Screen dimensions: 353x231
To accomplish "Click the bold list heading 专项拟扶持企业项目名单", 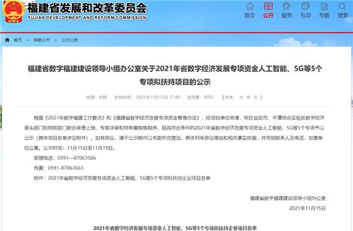I will (x=175, y=228).
